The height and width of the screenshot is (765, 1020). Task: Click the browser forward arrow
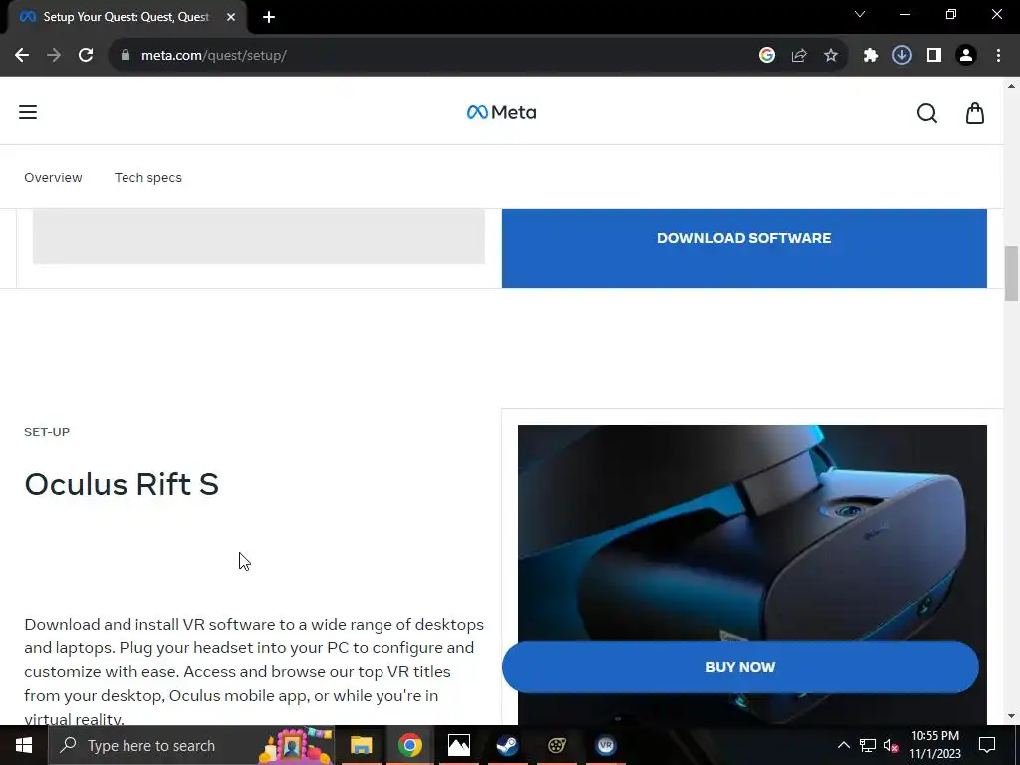pyautogui.click(x=54, y=56)
